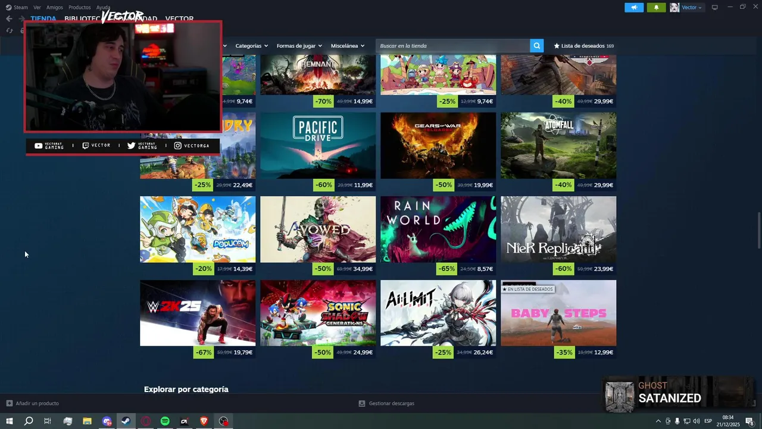Open the Pacific Drive game tile
This screenshot has height=429, width=762.
pyautogui.click(x=318, y=145)
